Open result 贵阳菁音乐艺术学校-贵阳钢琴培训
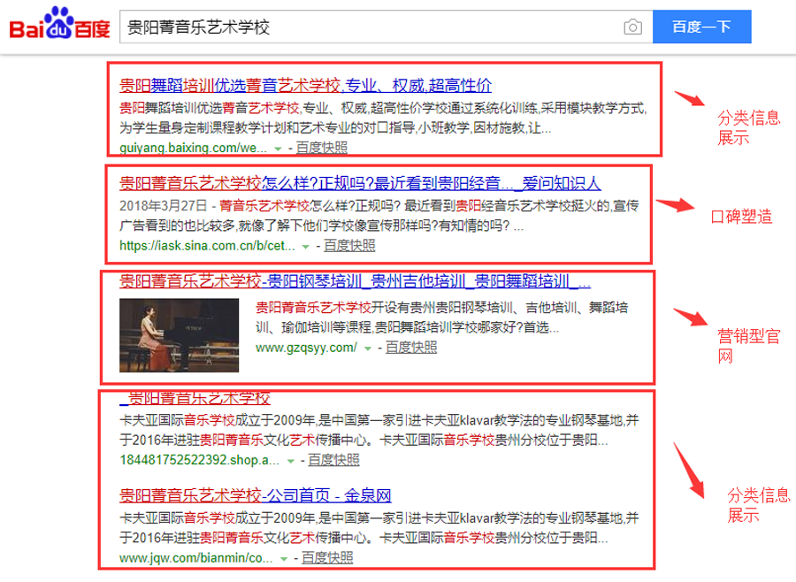796x582 pixels. [x=355, y=281]
